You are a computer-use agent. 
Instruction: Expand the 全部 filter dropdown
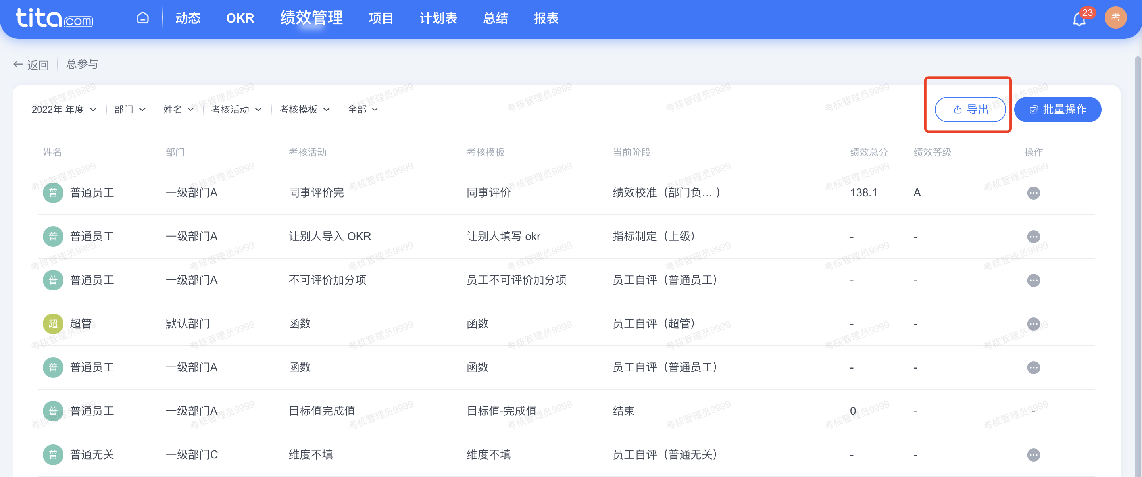[363, 110]
